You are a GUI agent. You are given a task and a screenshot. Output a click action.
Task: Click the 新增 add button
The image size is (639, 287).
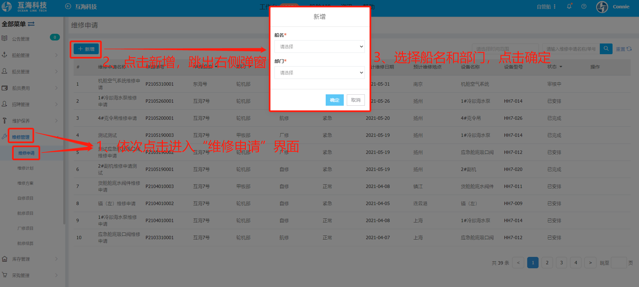pyautogui.click(x=86, y=49)
